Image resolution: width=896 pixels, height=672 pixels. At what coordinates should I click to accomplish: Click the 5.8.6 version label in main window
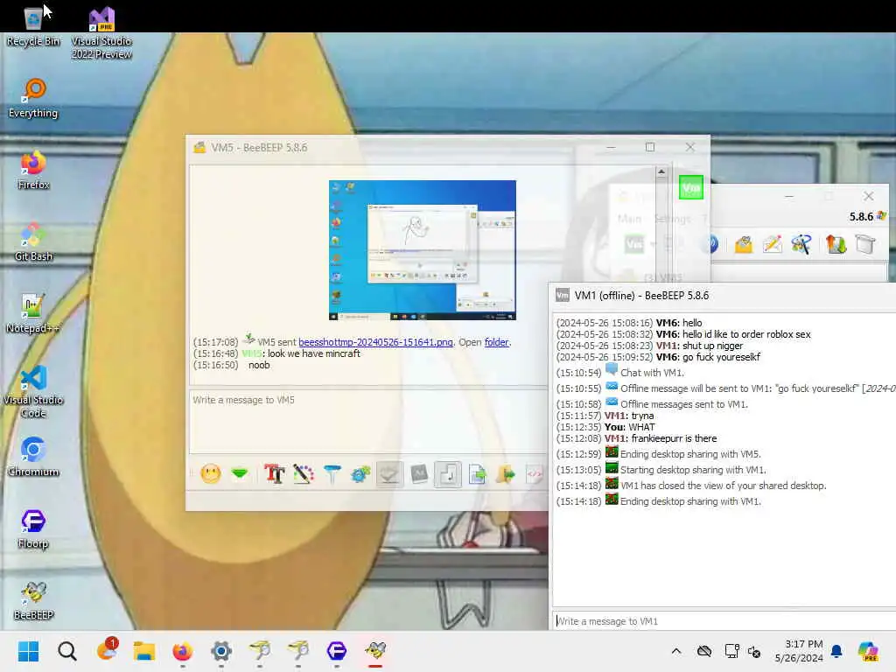(861, 217)
